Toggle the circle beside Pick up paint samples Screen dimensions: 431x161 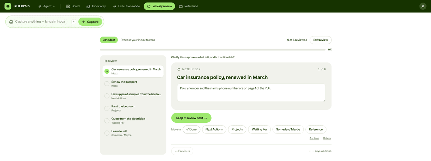pos(107,96)
